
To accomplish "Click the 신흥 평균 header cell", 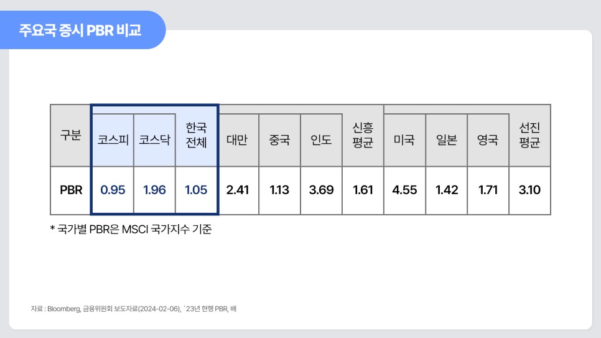I will coord(363,136).
